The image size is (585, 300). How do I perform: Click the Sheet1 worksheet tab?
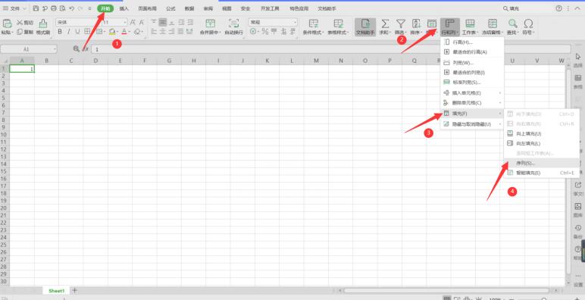tap(57, 291)
